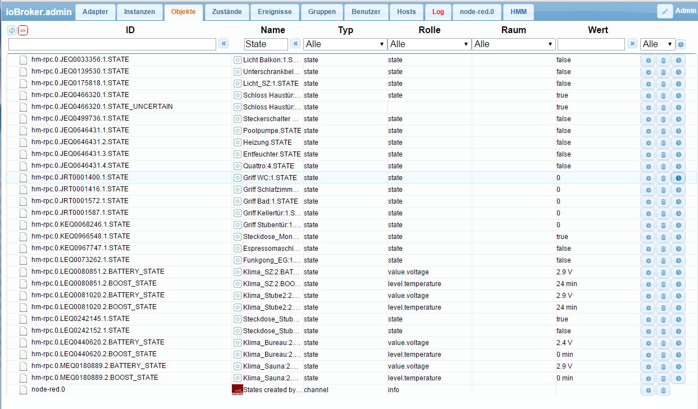Screen dimensions: 698x409
Task: Click the 'States created by...' name cell
Action: tap(272, 390)
